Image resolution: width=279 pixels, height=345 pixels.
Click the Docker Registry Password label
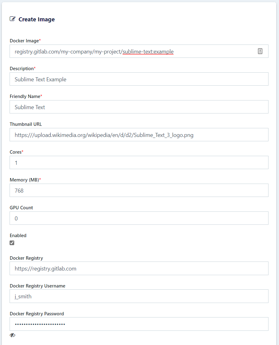coord(37,314)
